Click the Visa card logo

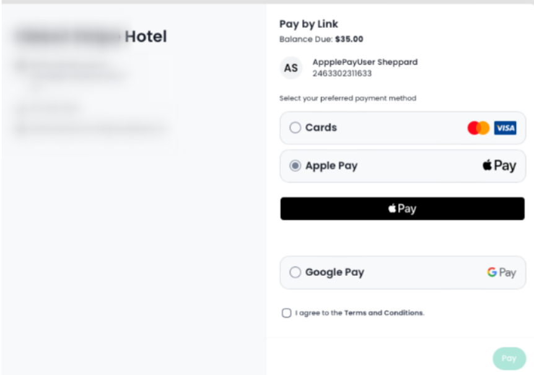[x=506, y=128]
